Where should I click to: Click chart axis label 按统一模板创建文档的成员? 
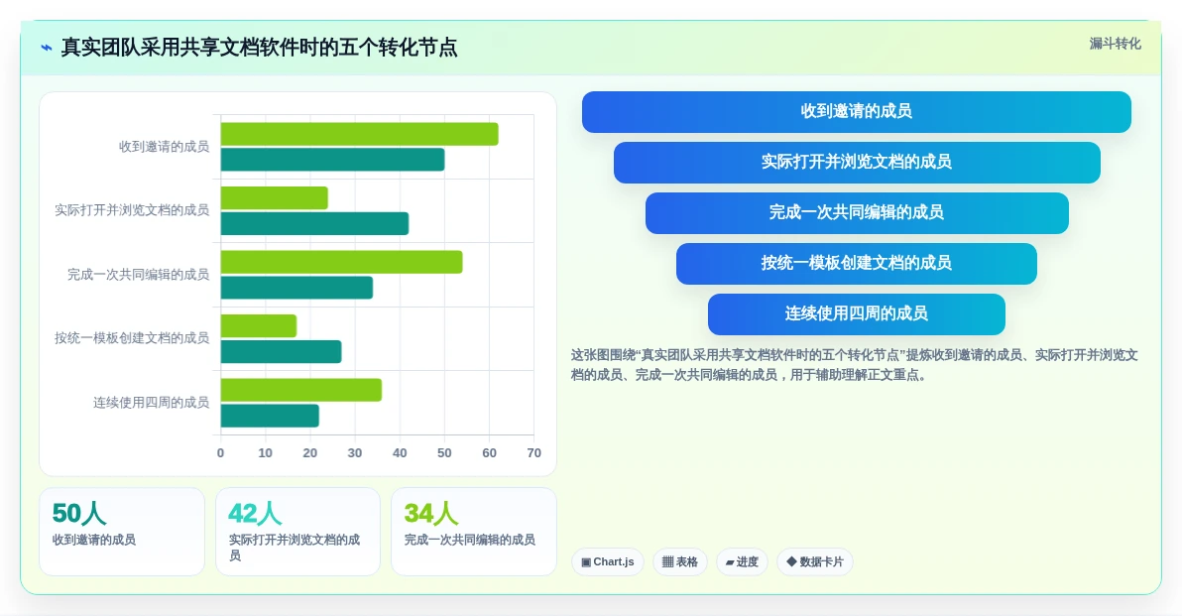(131, 338)
